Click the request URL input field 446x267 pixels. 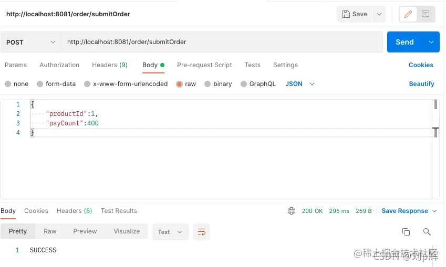coord(222,42)
